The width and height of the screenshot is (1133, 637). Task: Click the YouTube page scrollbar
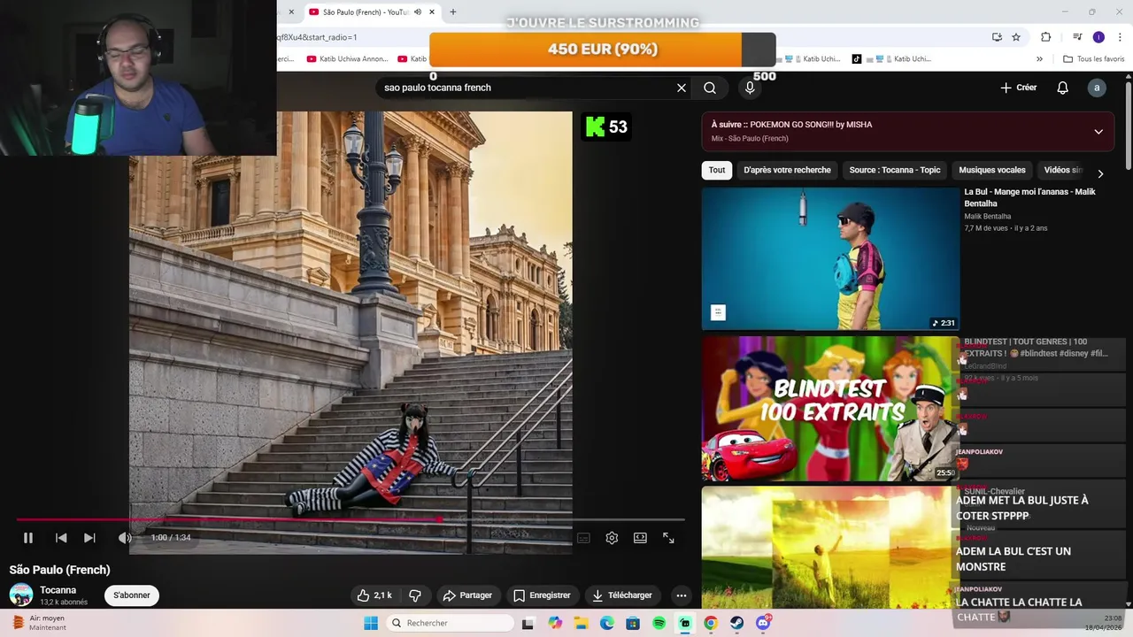[x=1129, y=124]
